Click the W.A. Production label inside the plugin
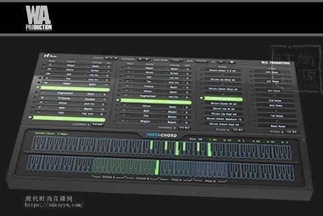The width and height of the screenshot is (323, 216). (x=276, y=63)
